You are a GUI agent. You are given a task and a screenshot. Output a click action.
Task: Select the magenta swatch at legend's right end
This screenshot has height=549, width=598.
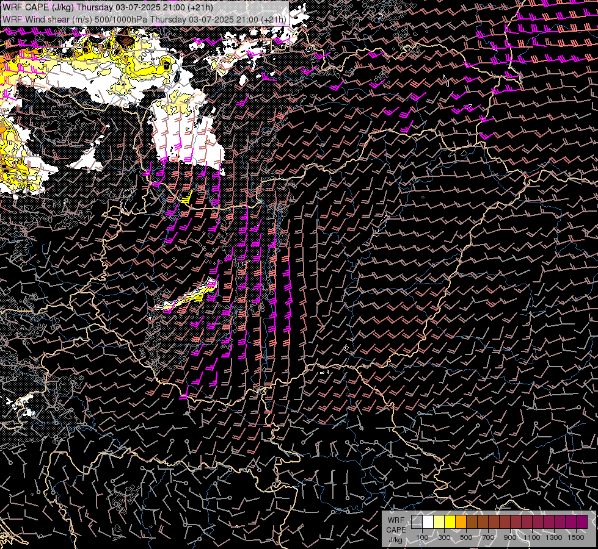pyautogui.click(x=582, y=522)
